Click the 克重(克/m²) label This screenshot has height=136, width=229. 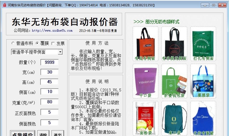pos(24,103)
